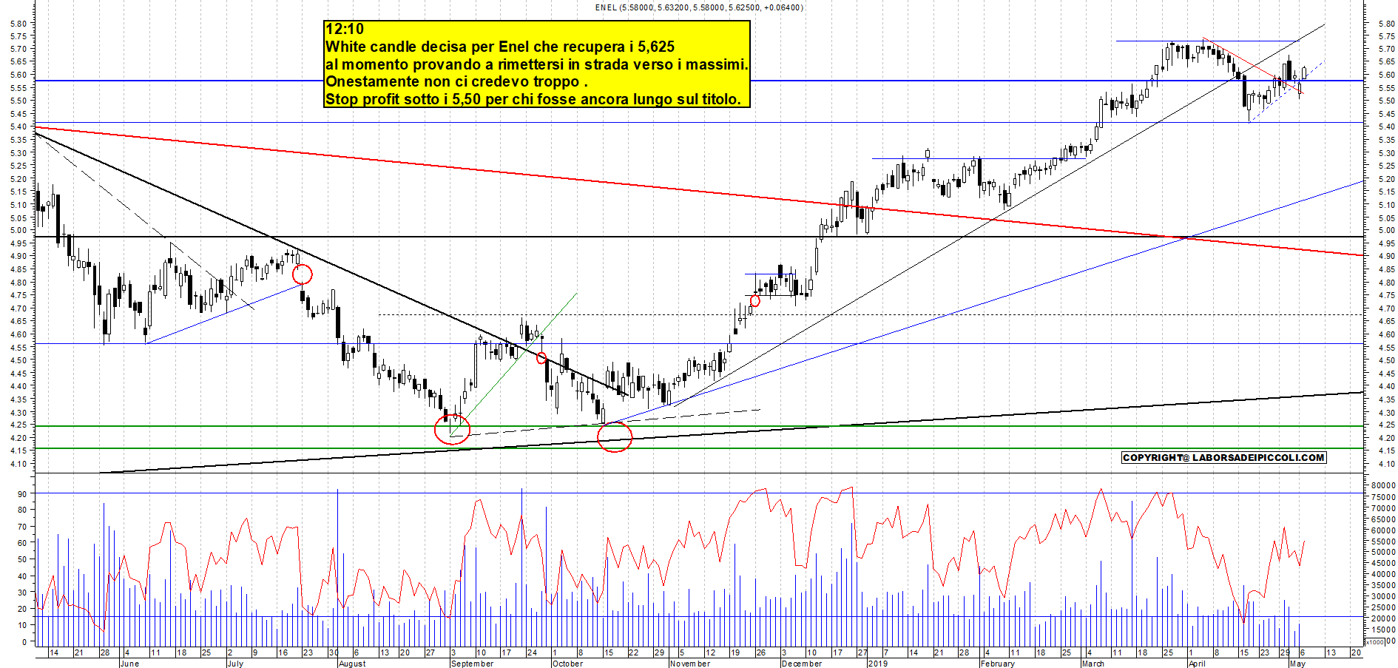This screenshot has height=668, width=1398.
Task: Click the 50000 volume label on the right scale
Action: pyautogui.click(x=1383, y=553)
